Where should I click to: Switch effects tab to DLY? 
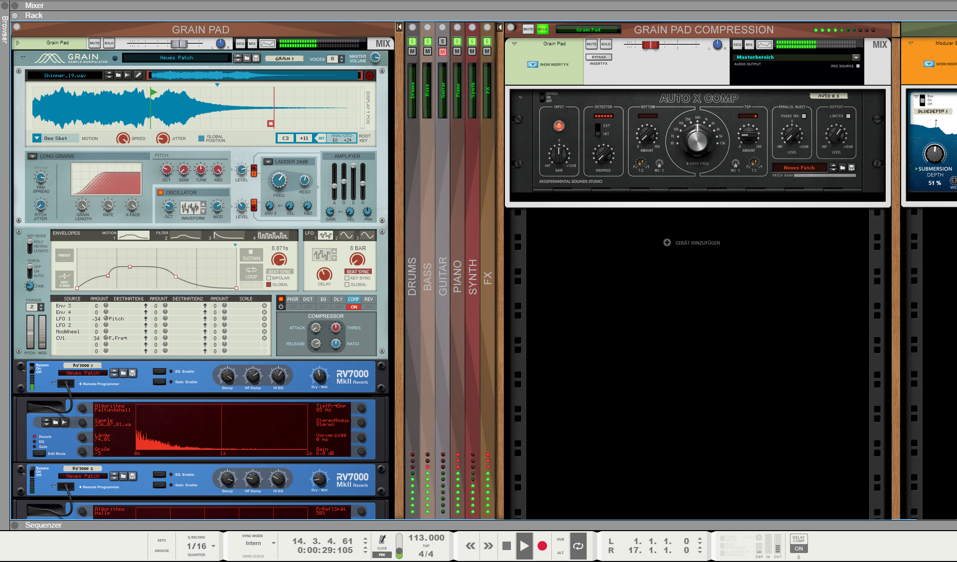point(338,299)
